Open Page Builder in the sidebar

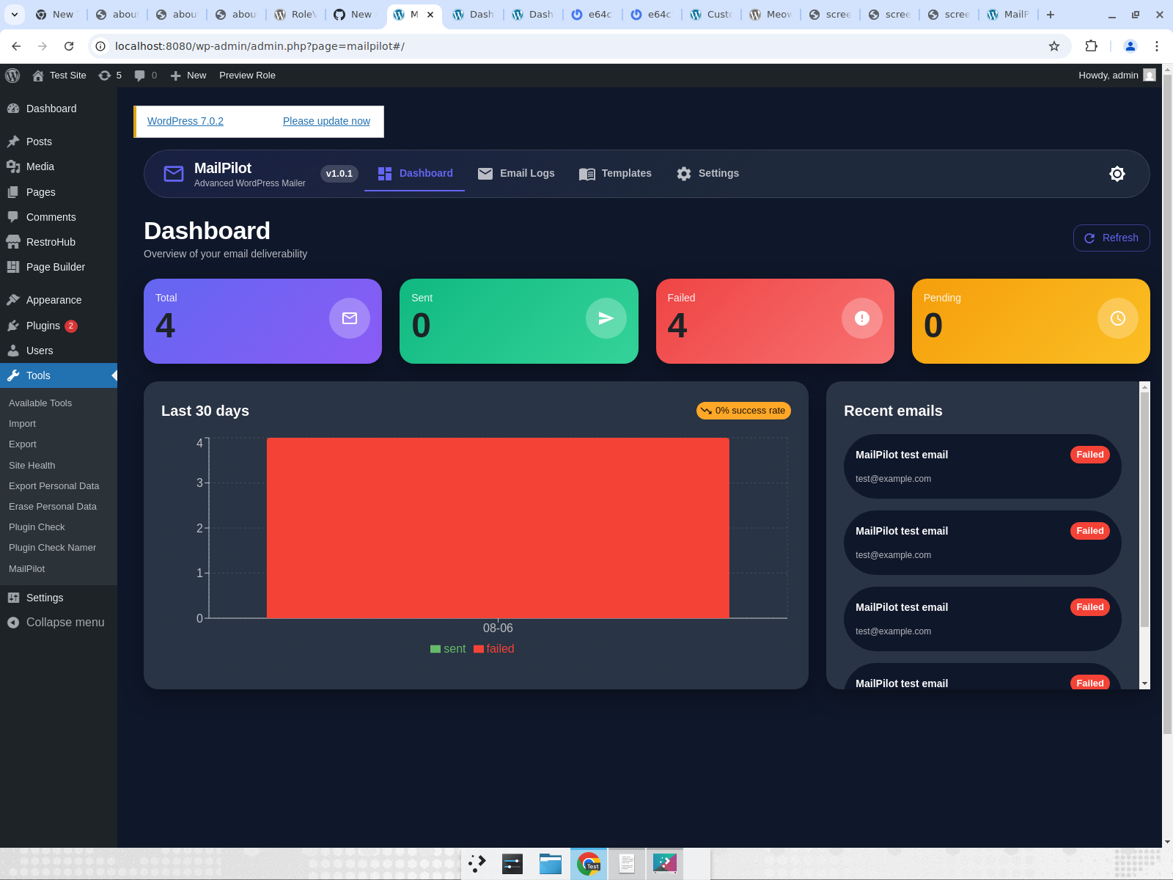[59, 267]
